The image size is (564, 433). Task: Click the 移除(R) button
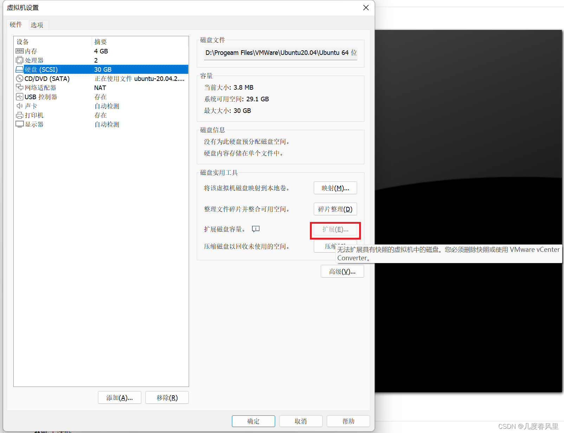(x=167, y=398)
